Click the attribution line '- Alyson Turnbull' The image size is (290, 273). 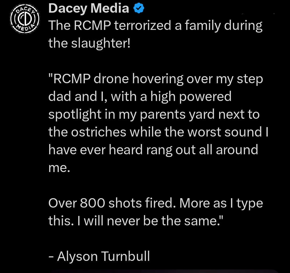point(99,256)
